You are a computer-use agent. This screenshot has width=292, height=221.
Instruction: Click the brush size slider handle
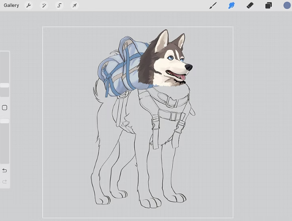[4, 85]
